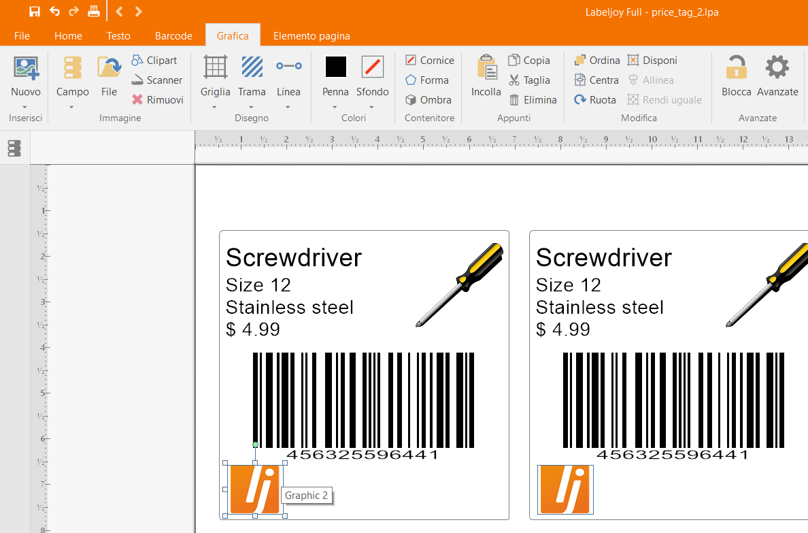808x533 pixels.
Task: Click the green rotation handle above the logo
Action: pos(255,445)
